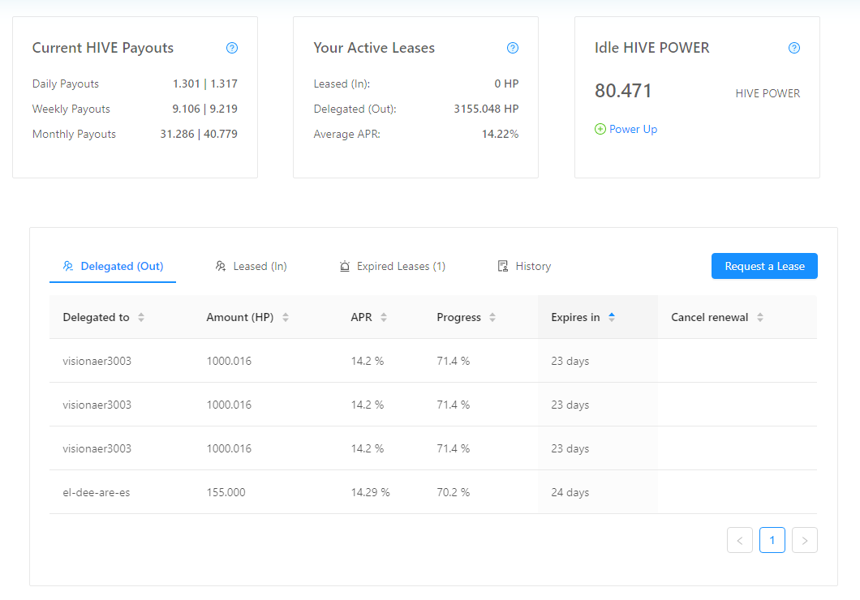The height and width of the screenshot is (600, 860).
Task: Click the Amount (HP) column header
Action: [265, 317]
